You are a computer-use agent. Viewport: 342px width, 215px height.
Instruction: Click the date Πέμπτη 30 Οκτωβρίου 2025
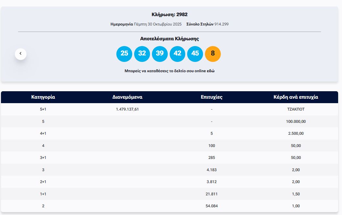(x=158, y=24)
